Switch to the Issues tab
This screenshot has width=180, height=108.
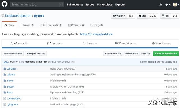(x=27, y=25)
